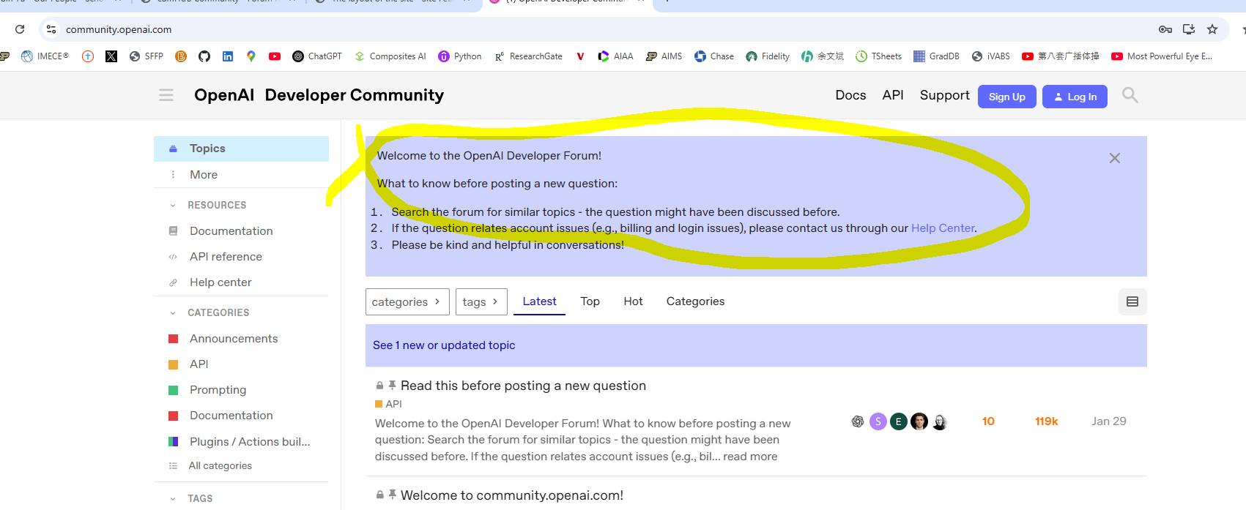Open Support in the header navigation
This screenshot has width=1246, height=510.
coord(944,95)
